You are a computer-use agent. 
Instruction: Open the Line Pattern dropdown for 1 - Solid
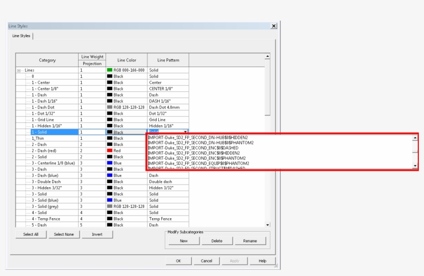click(185, 132)
